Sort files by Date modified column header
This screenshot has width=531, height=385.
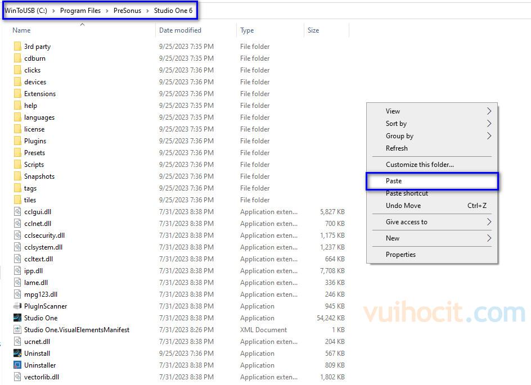[180, 30]
